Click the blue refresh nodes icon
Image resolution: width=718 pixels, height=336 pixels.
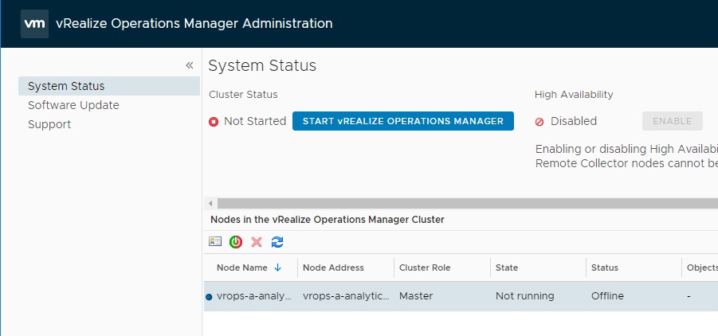coord(277,242)
